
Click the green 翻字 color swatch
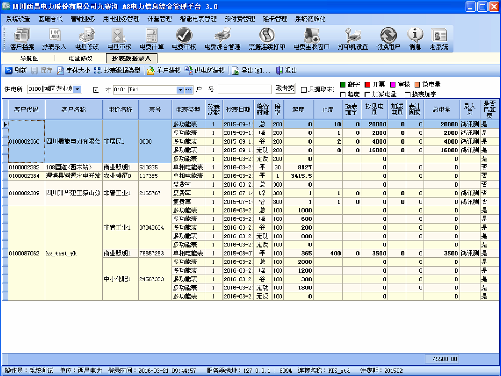coord(343,84)
